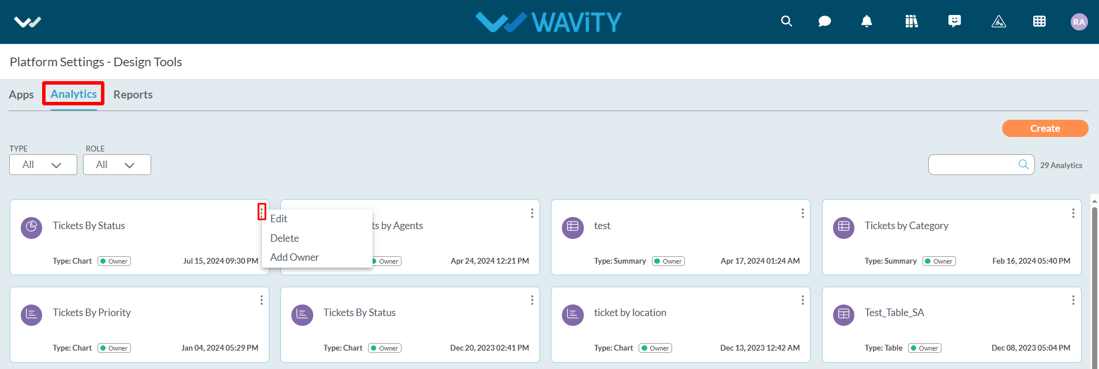The image size is (1099, 369).
Task: Click the WAVITY center logo
Action: [548, 22]
